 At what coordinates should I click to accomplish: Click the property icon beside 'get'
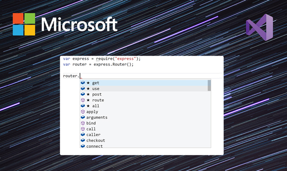83,83
